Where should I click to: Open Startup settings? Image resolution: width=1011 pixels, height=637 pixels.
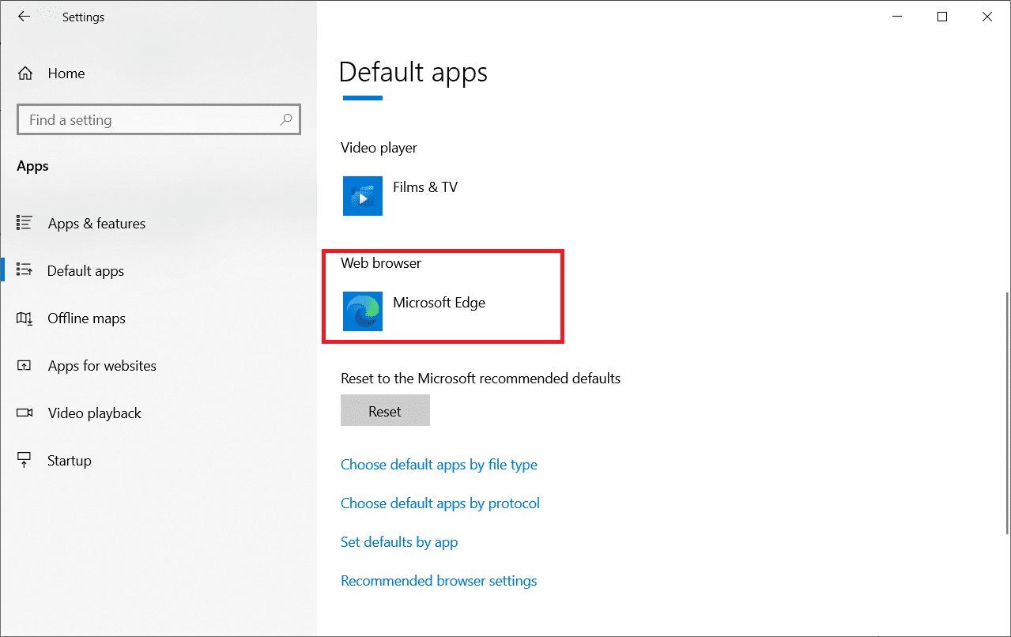pos(70,460)
